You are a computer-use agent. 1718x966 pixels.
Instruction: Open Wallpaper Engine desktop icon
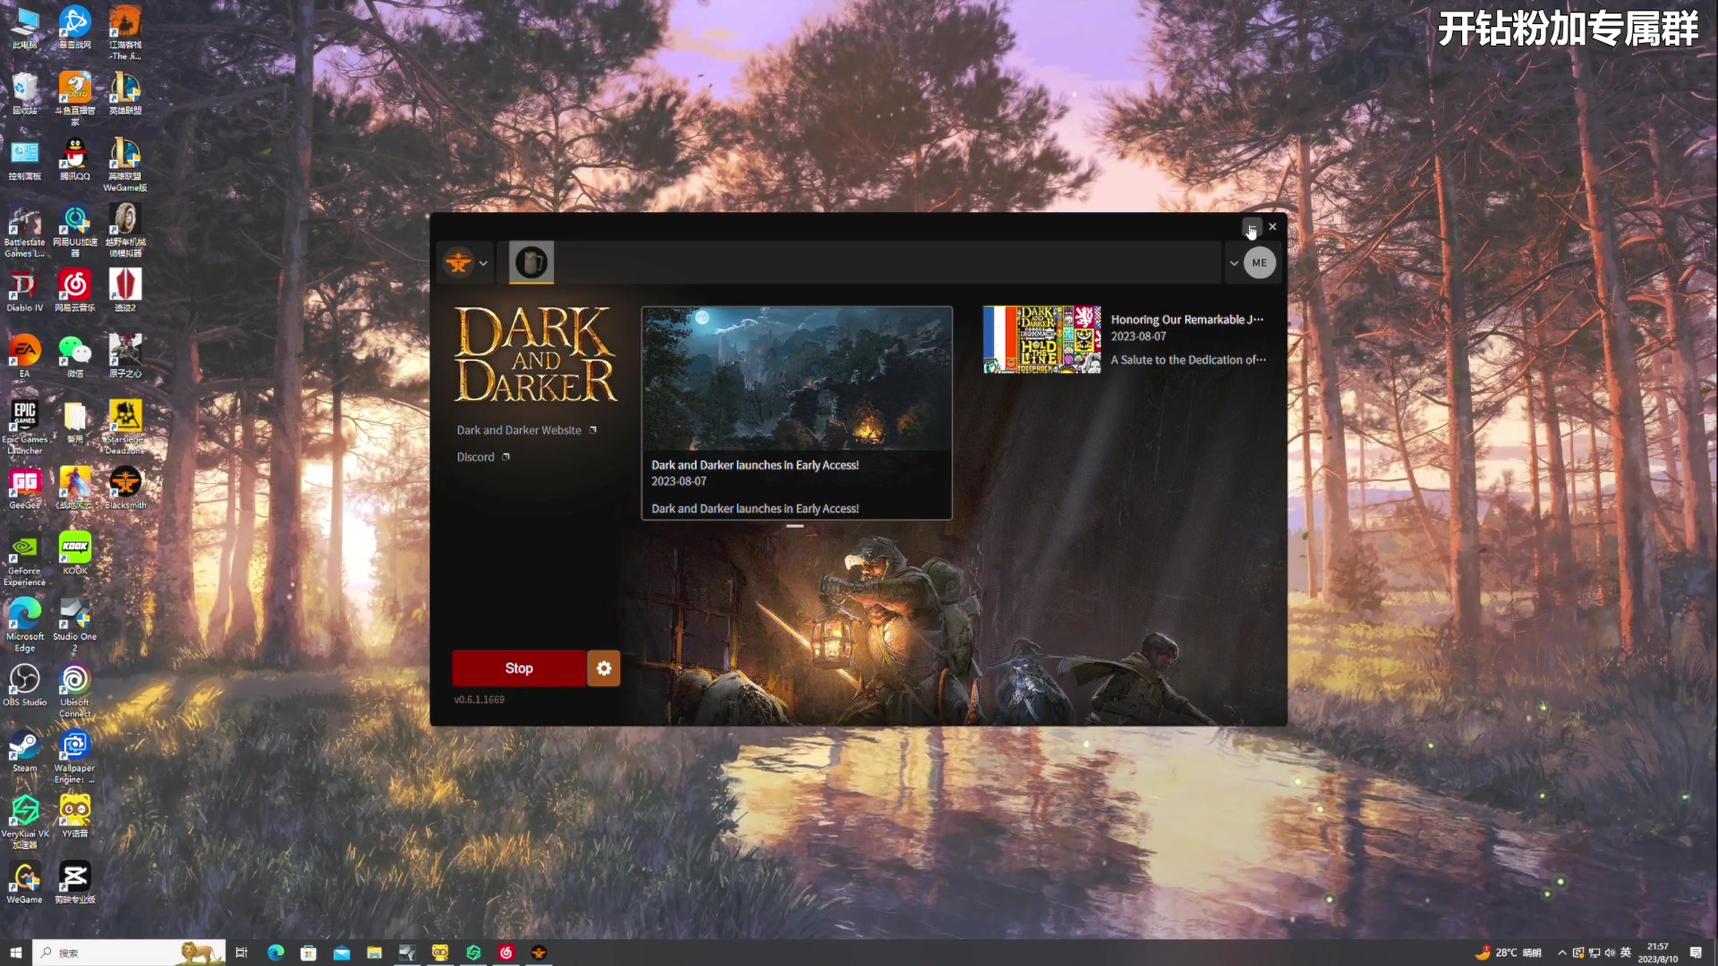pos(75,757)
